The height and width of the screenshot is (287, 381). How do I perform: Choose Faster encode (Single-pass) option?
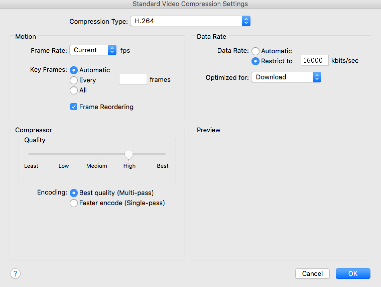(x=74, y=203)
